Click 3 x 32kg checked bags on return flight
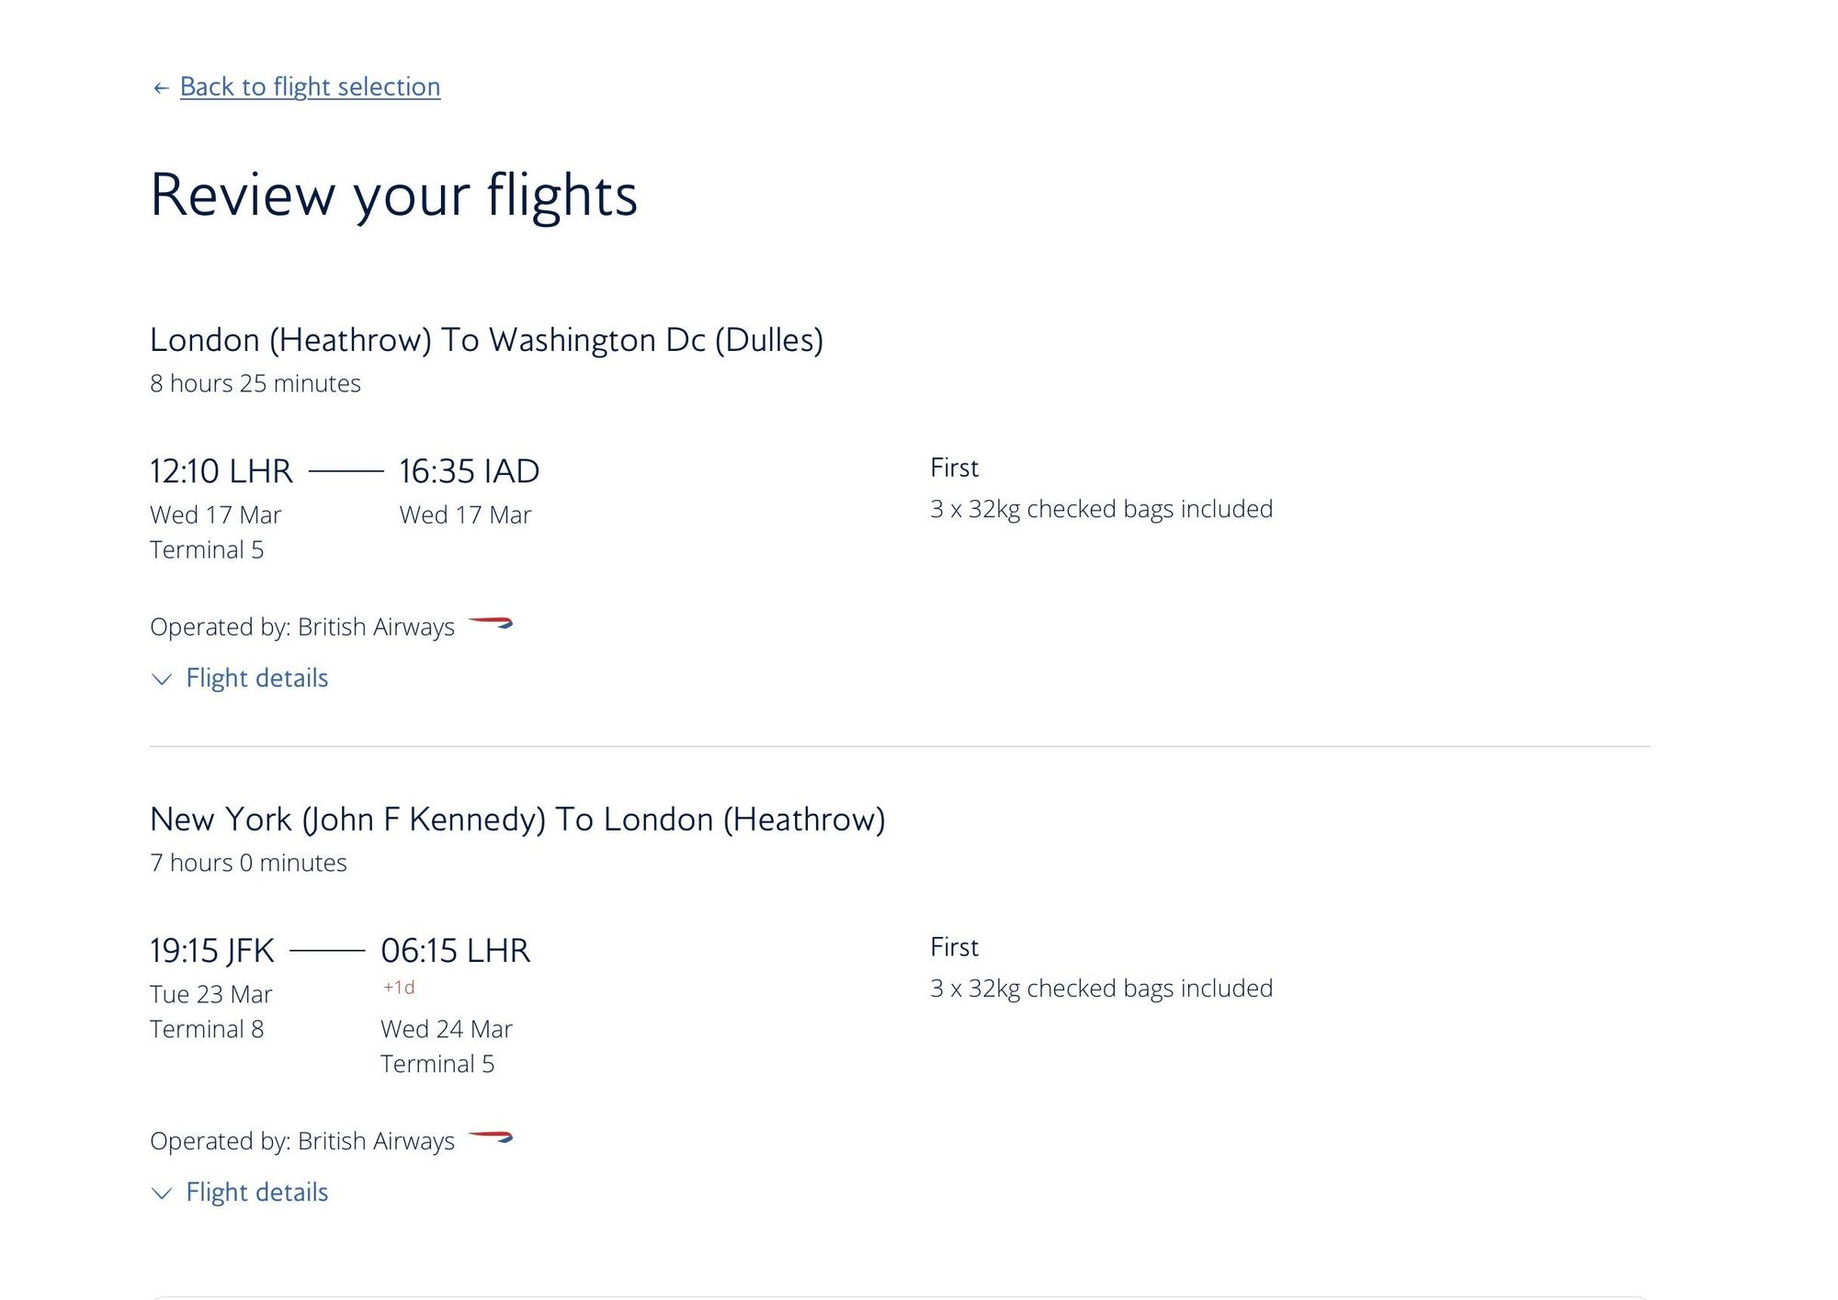The height and width of the screenshot is (1300, 1838). click(x=1101, y=989)
